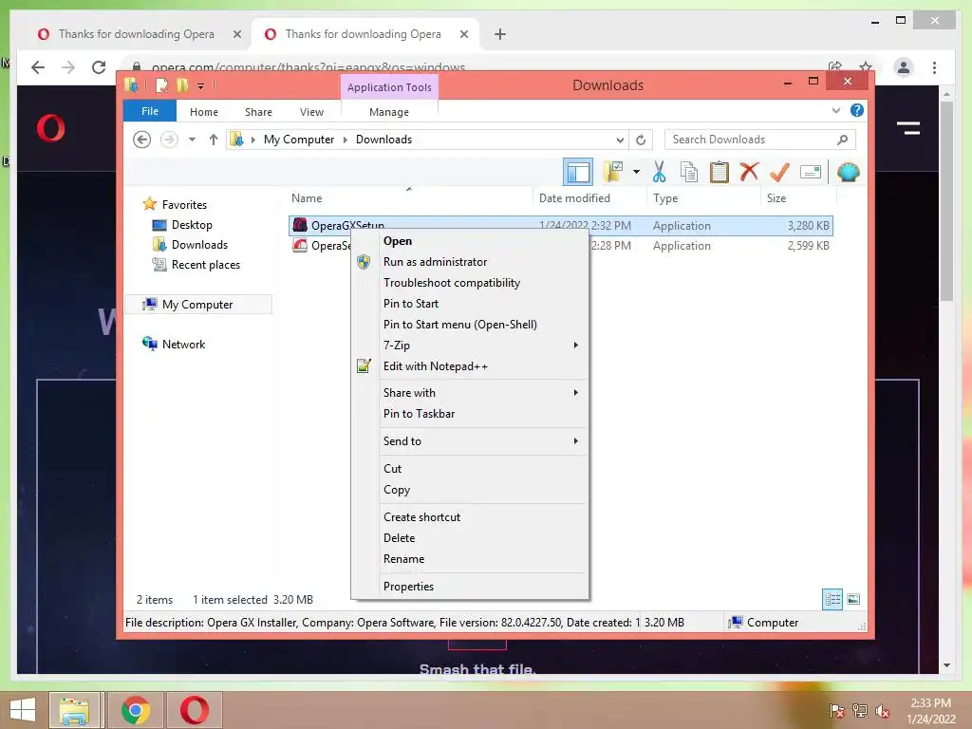Open Customize Quick Access Toolbar dropdown
972x729 pixels.
point(201,85)
